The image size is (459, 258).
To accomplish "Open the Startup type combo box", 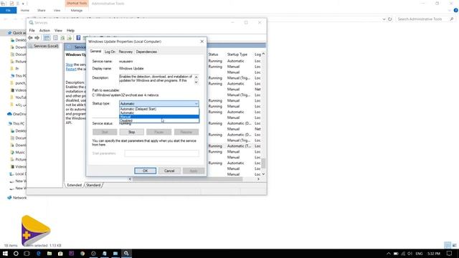I will 159,103.
